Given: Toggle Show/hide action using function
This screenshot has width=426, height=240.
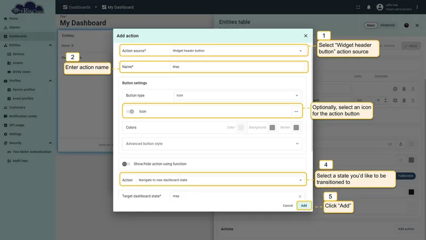Looking at the screenshot, I should click(126, 164).
